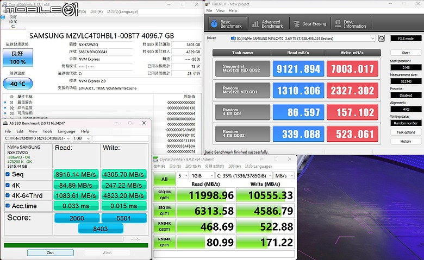424x260 pixels.
Task: Click the Start position 0 MB field
Action: click(x=406, y=67)
